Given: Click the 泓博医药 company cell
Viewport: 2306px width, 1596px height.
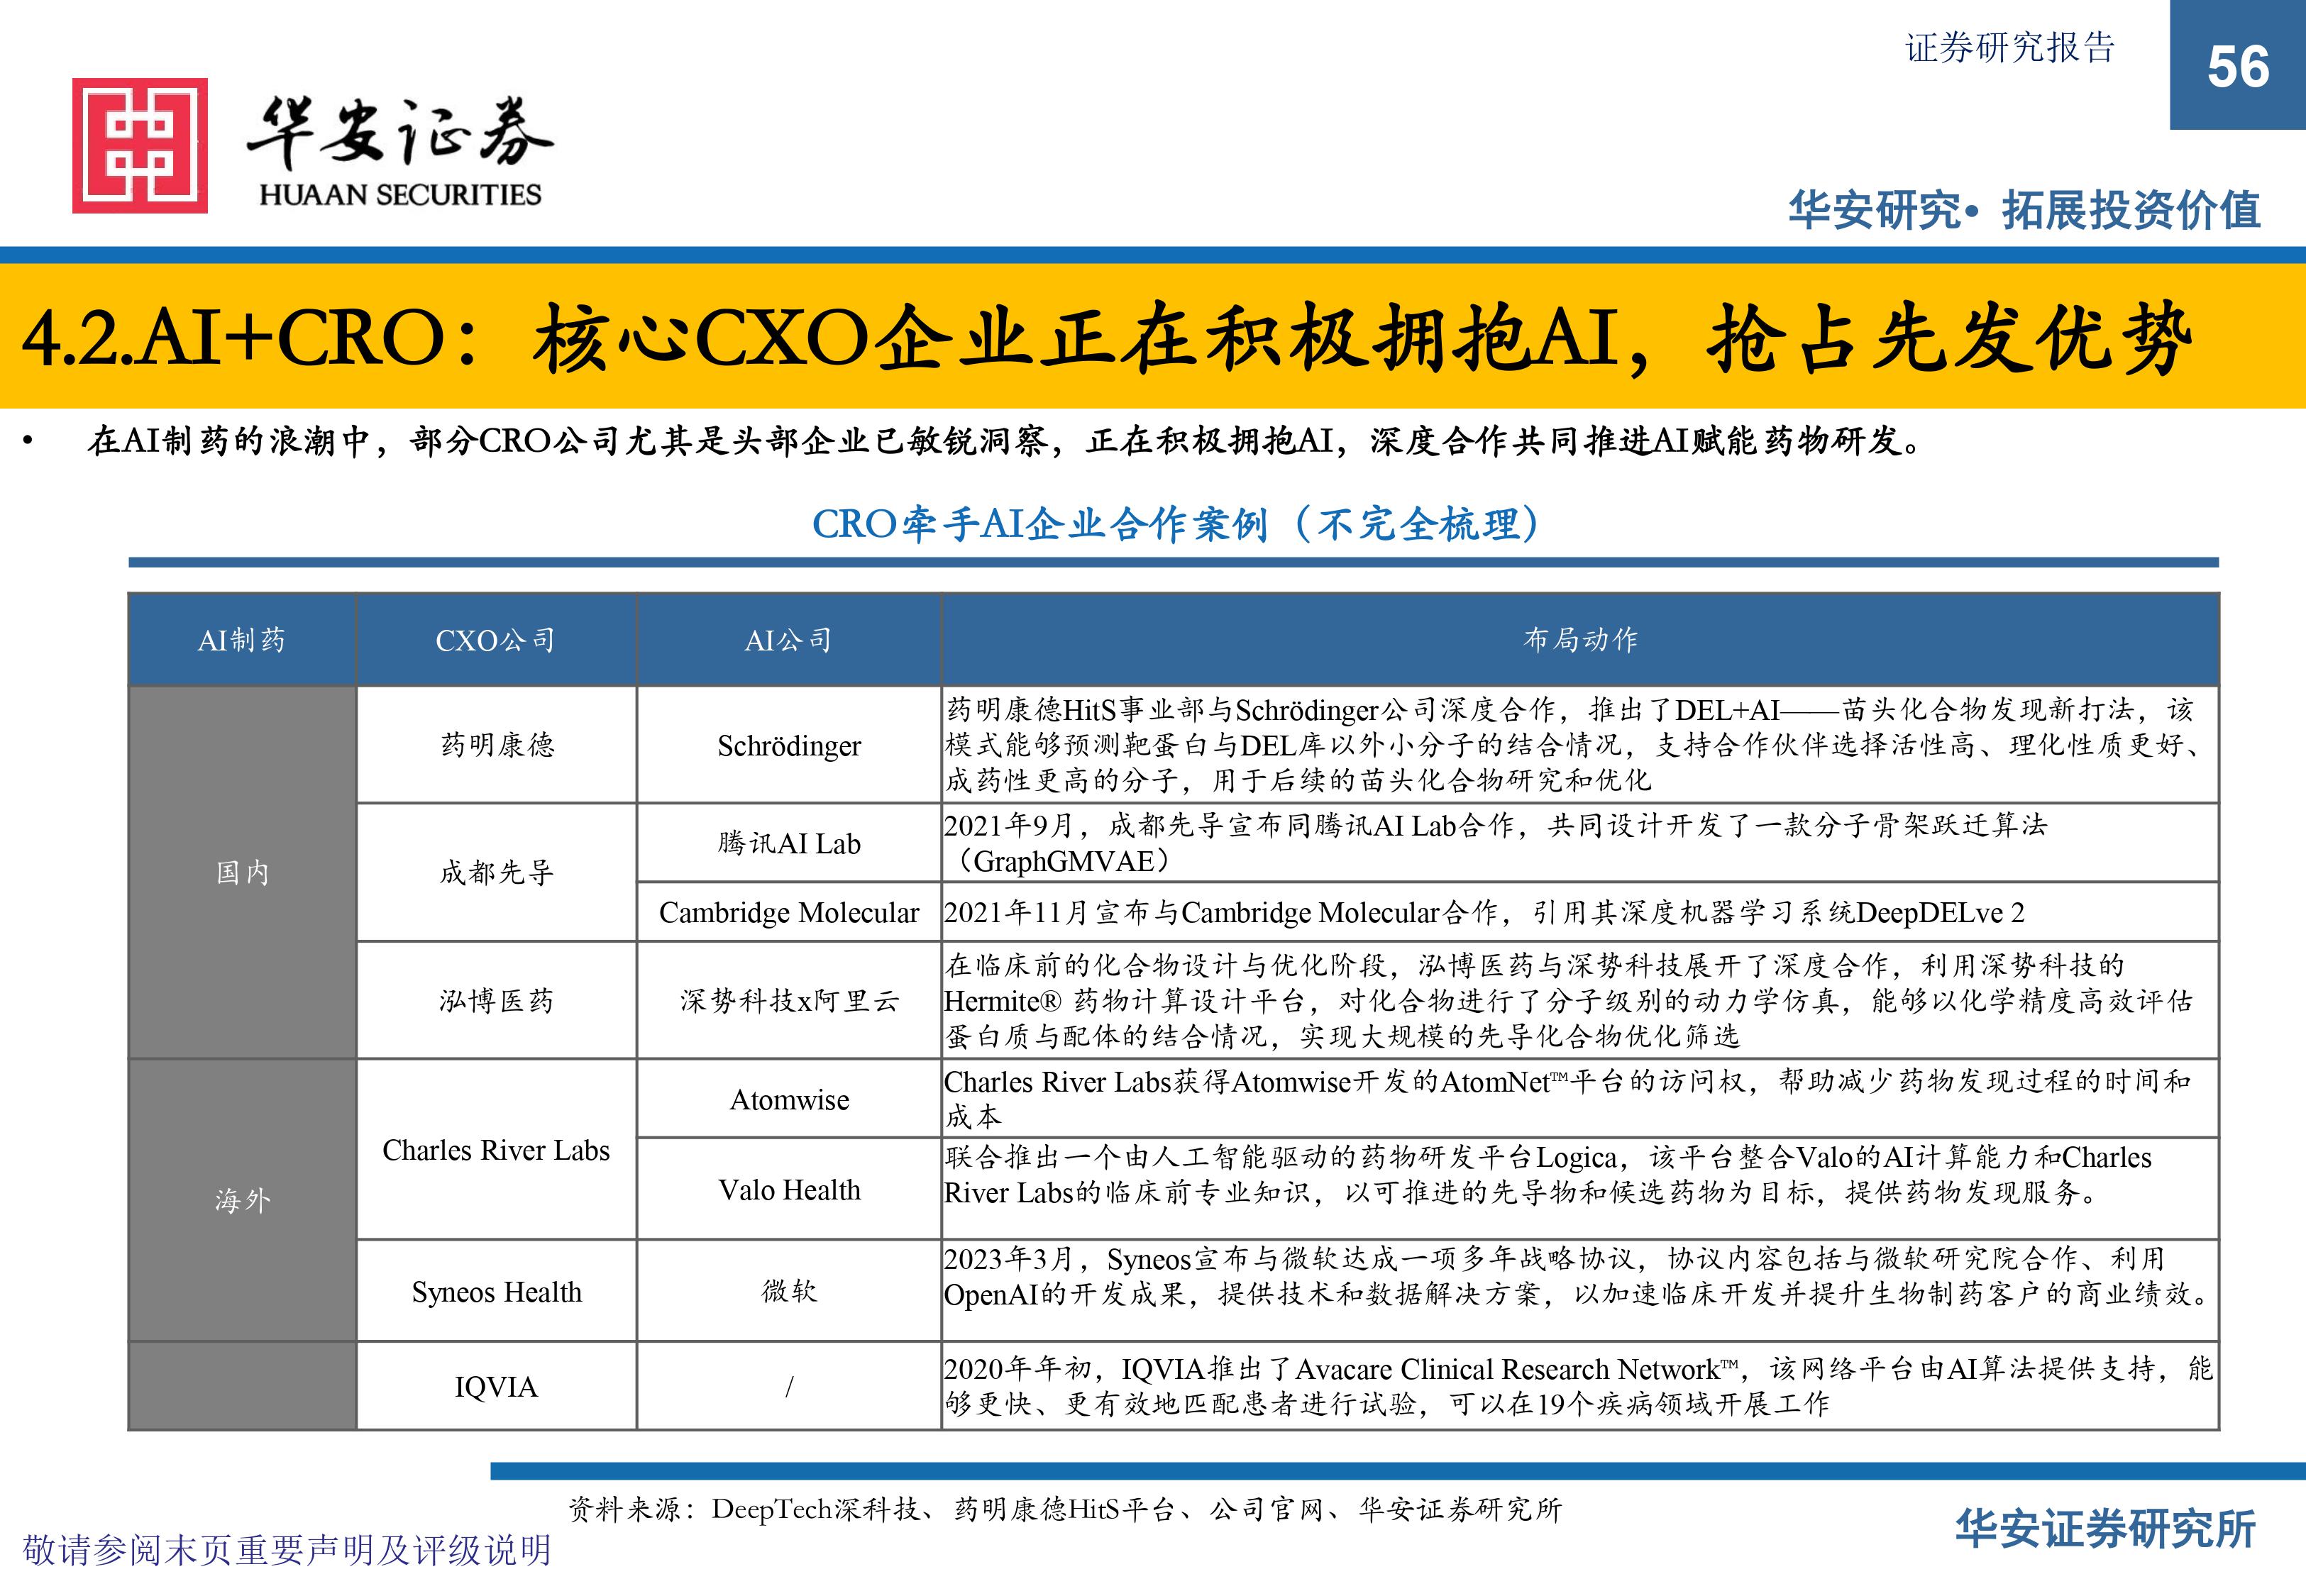Looking at the screenshot, I should coord(496,1000).
